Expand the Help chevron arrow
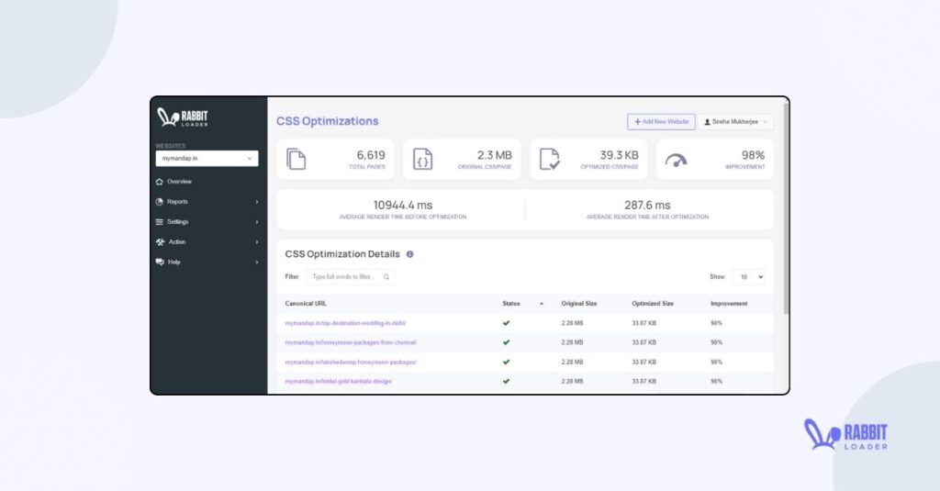This screenshot has width=940, height=491. tap(257, 262)
